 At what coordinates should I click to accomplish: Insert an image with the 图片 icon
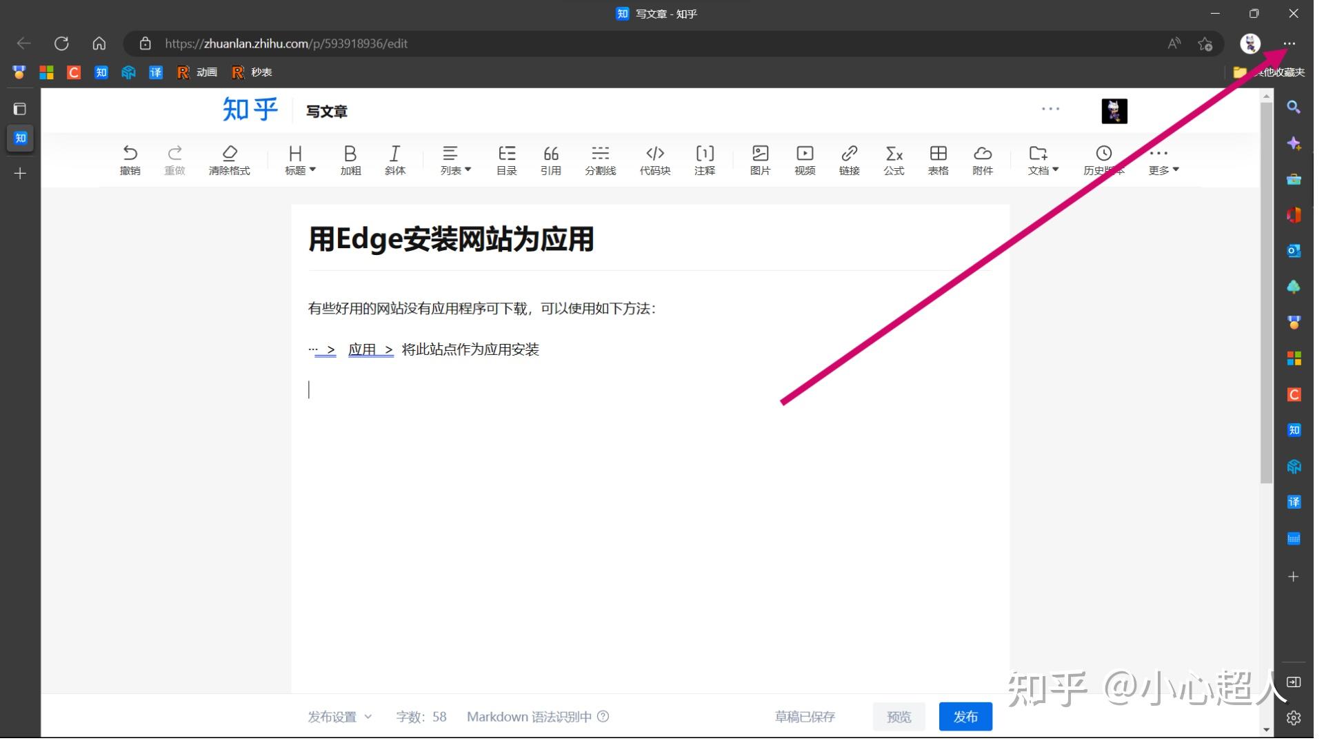point(759,159)
